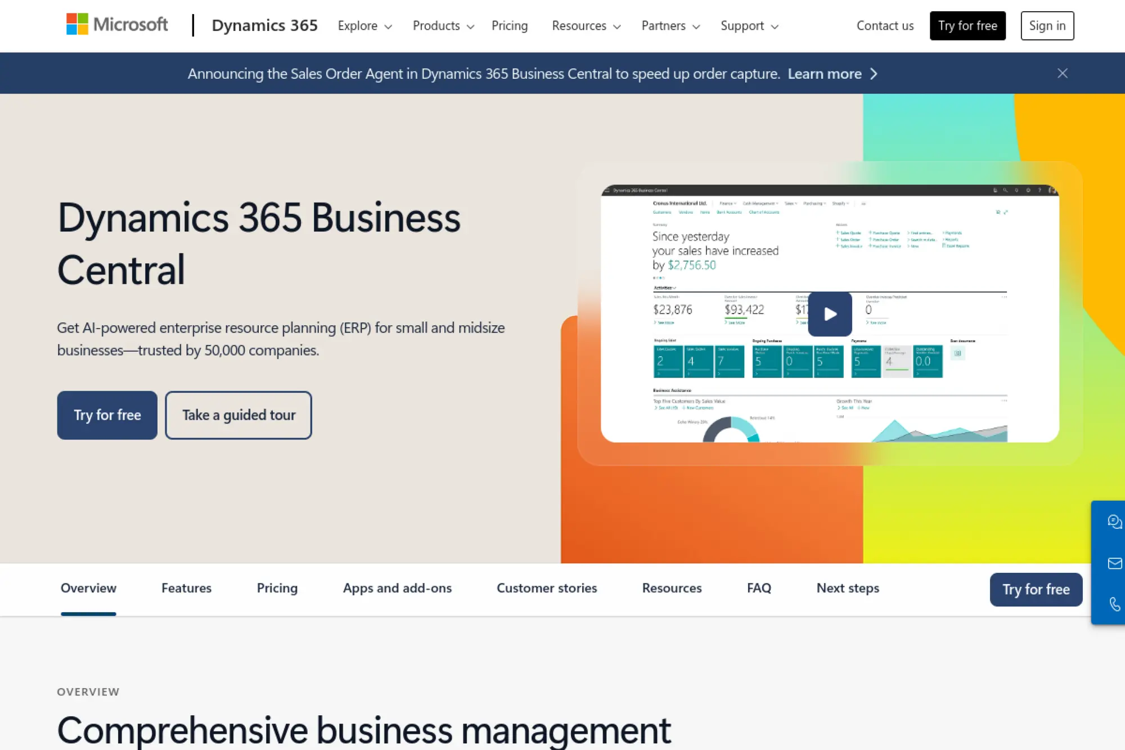Click the Microsoft logo

click(116, 25)
